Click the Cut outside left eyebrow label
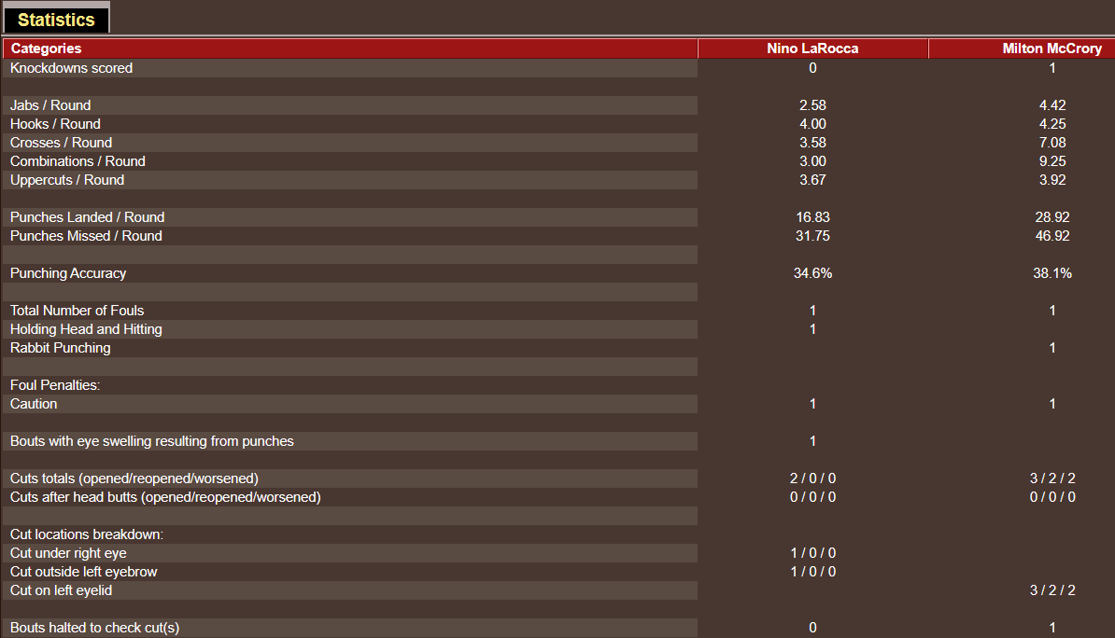The width and height of the screenshot is (1115, 638). (x=83, y=572)
